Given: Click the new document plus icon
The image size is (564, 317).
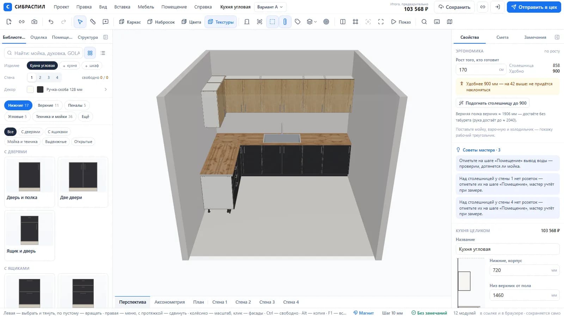Looking at the screenshot, I should [9, 22].
